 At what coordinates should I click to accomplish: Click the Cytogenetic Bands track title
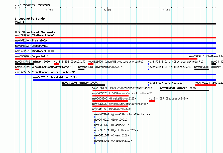[x=30, y=19]
